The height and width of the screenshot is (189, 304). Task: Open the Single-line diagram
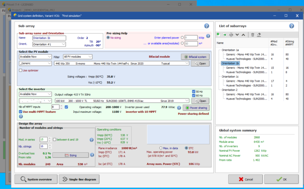pyautogui.click(x=79, y=179)
